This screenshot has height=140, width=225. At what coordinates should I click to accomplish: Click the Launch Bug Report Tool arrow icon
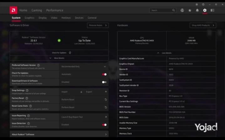(x=106, y=117)
